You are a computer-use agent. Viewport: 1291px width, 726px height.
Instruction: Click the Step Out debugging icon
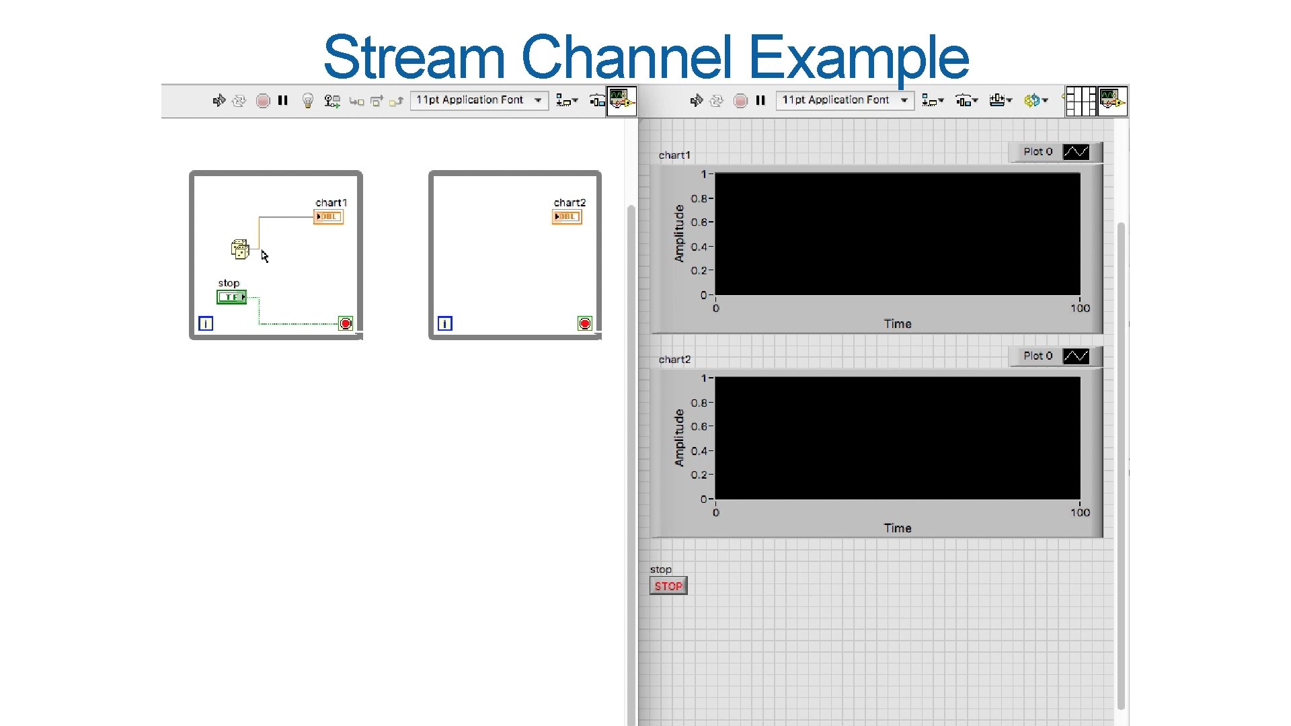click(x=397, y=101)
